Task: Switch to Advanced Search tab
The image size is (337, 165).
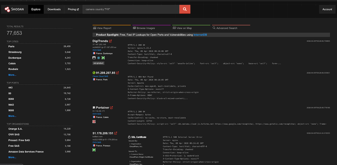Action: click(231, 28)
